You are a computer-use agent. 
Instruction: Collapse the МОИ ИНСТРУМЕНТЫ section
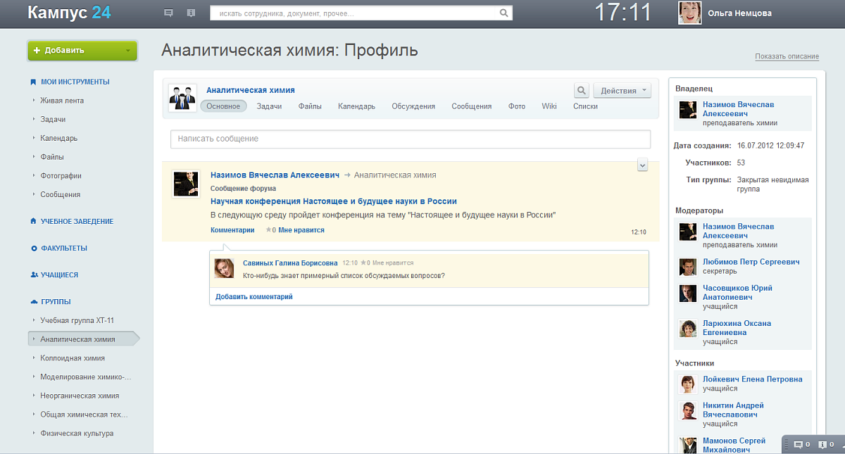(x=75, y=82)
